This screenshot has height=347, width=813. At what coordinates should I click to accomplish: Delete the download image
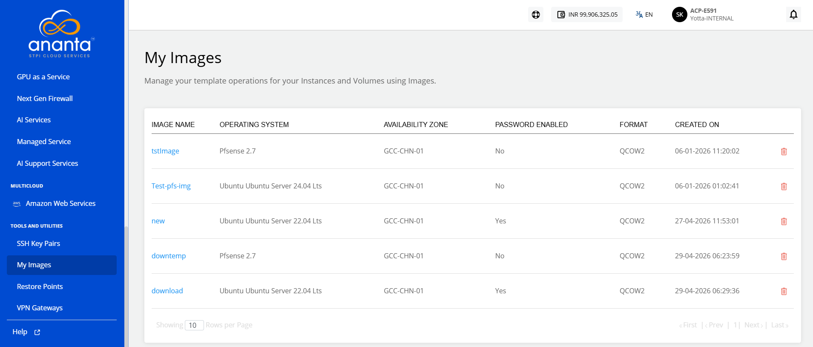[x=784, y=291]
